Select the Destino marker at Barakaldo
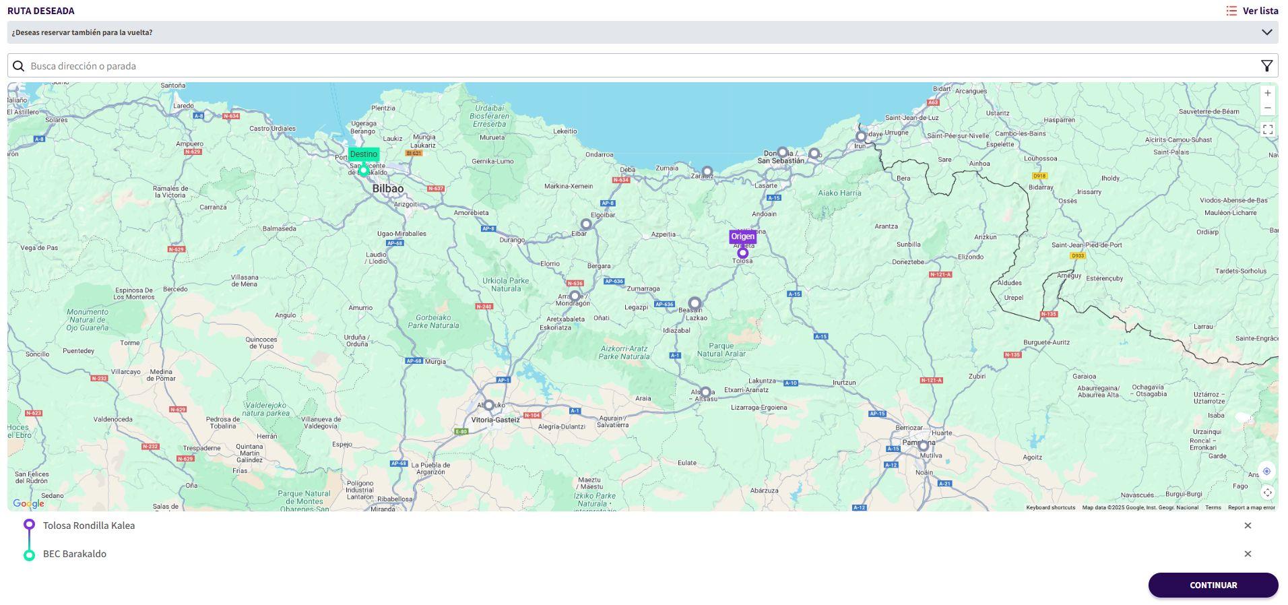Screen dimensions: 1288x605 (x=364, y=170)
